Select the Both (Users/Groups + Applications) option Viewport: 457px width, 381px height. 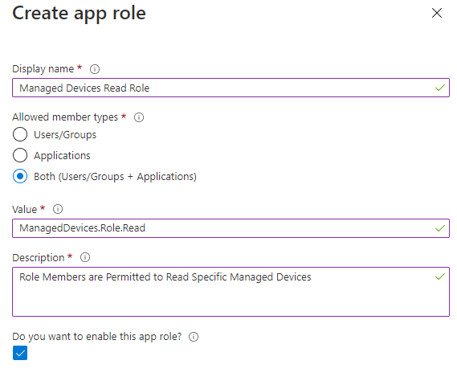point(20,176)
